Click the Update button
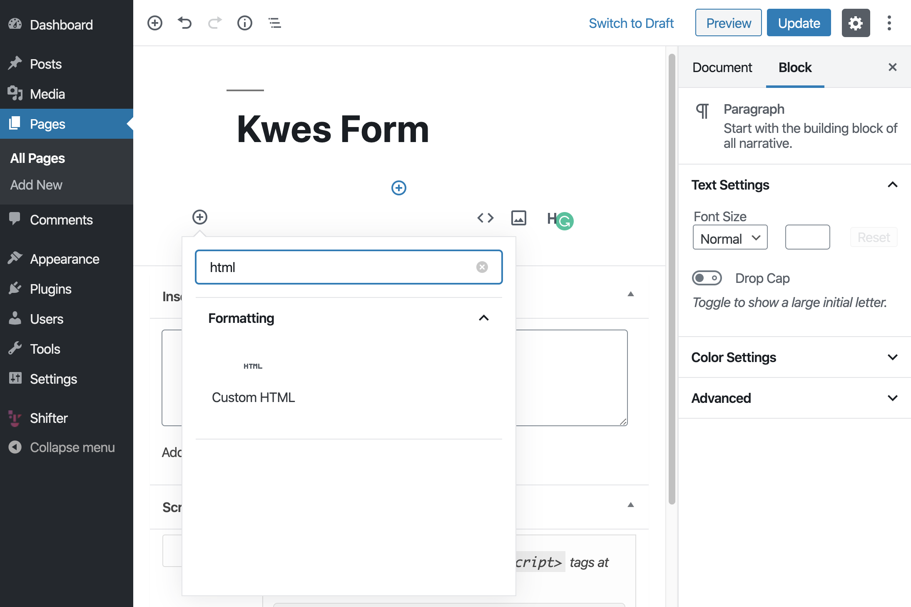911x607 pixels. pos(799,23)
